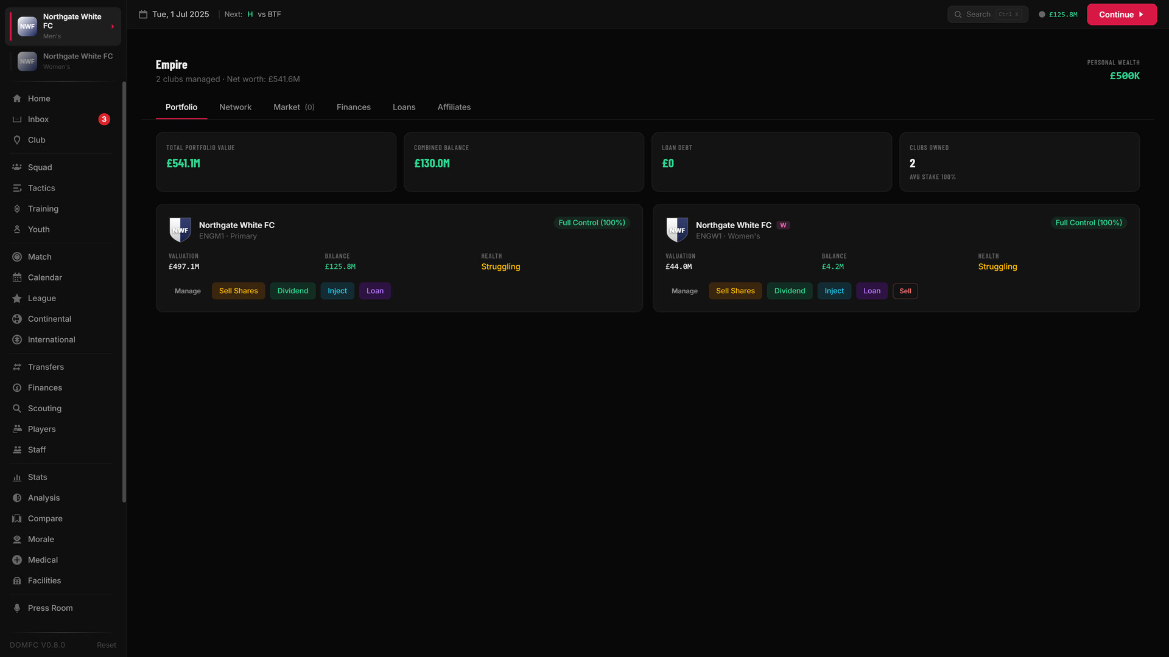Click the Sell button on women's club
Image resolution: width=1169 pixels, height=657 pixels.
905,291
